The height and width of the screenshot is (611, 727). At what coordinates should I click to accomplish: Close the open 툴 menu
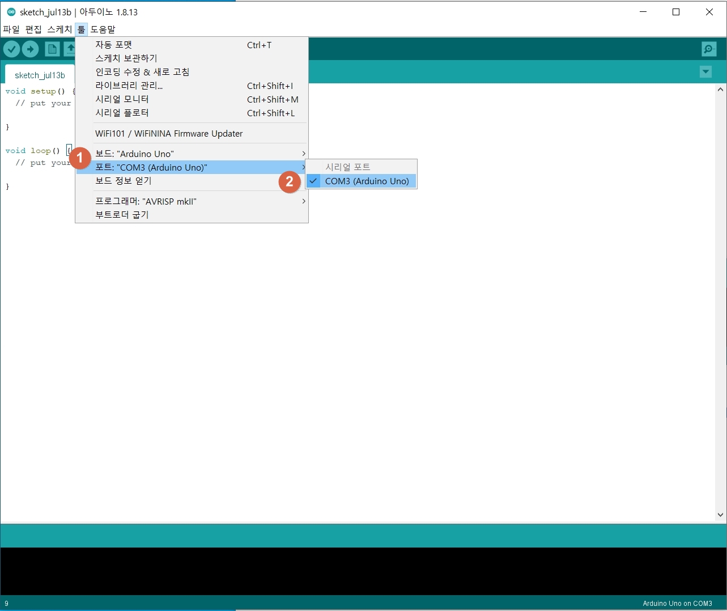82,29
